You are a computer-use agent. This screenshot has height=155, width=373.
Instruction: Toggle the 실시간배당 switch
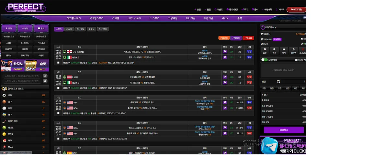[x=264, y=60]
